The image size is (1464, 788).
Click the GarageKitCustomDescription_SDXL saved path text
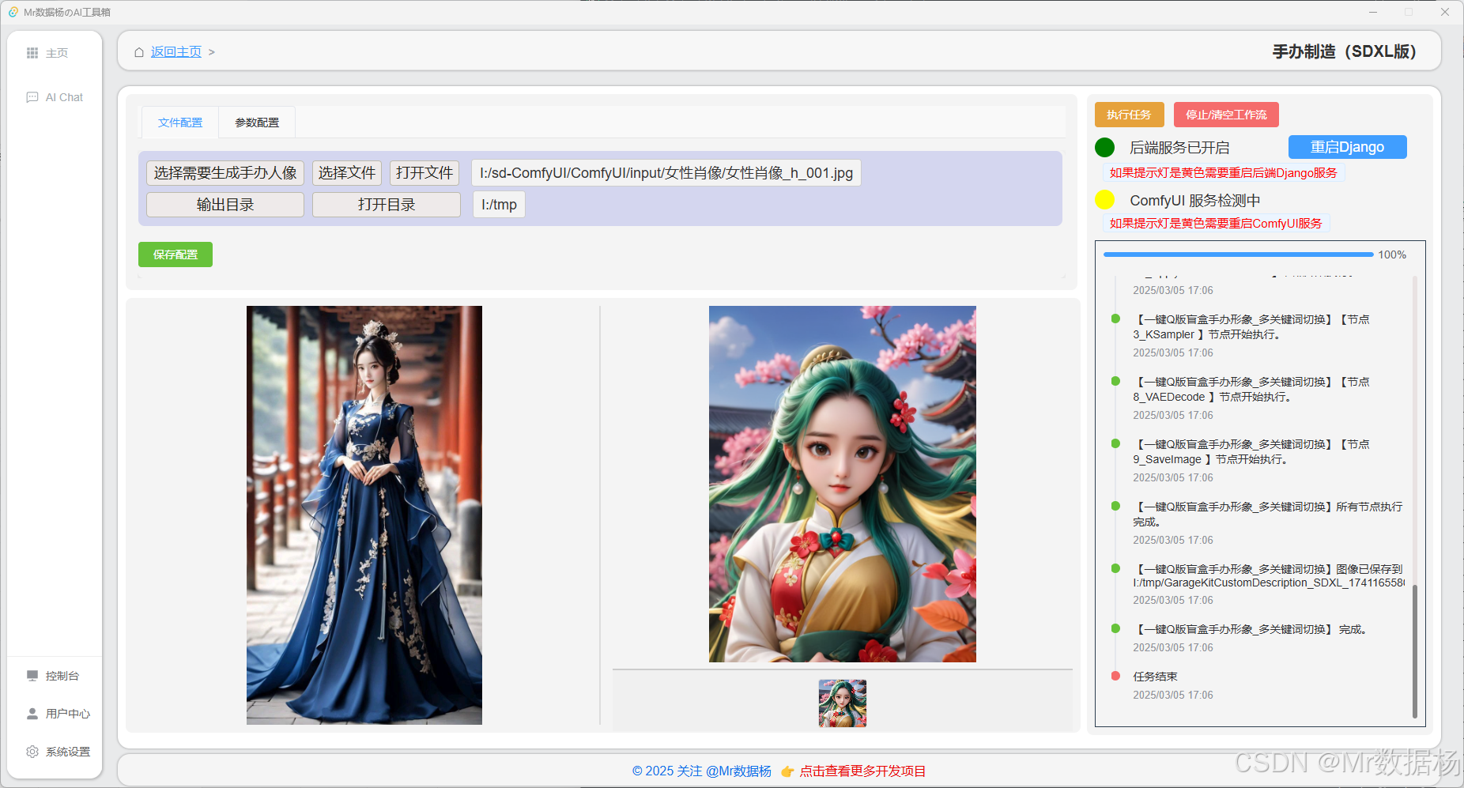coord(1269,583)
